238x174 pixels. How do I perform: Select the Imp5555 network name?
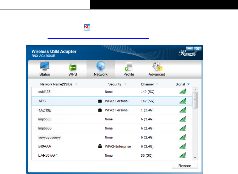click(x=45, y=119)
